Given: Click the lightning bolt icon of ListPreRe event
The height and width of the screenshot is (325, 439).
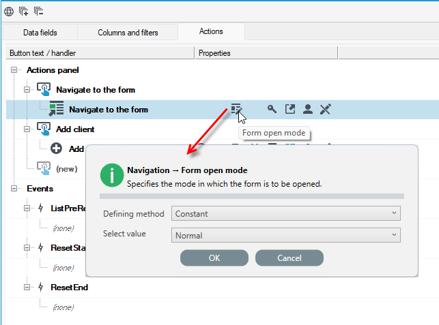Looking at the screenshot, I should click(x=41, y=208).
